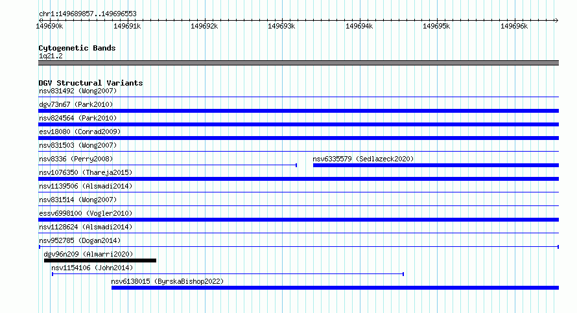The width and height of the screenshot is (577, 313).
Task: Open variant nsv824564 (Park2010) label
Action: coord(78,118)
